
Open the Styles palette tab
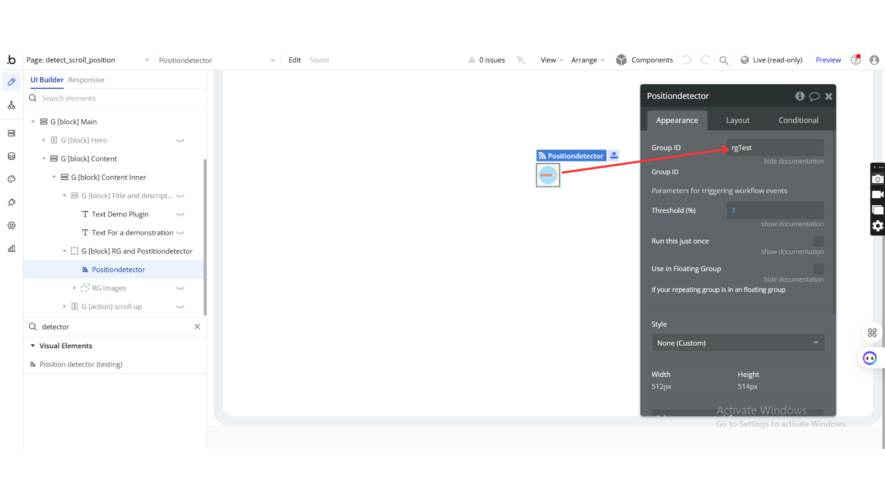(x=11, y=179)
